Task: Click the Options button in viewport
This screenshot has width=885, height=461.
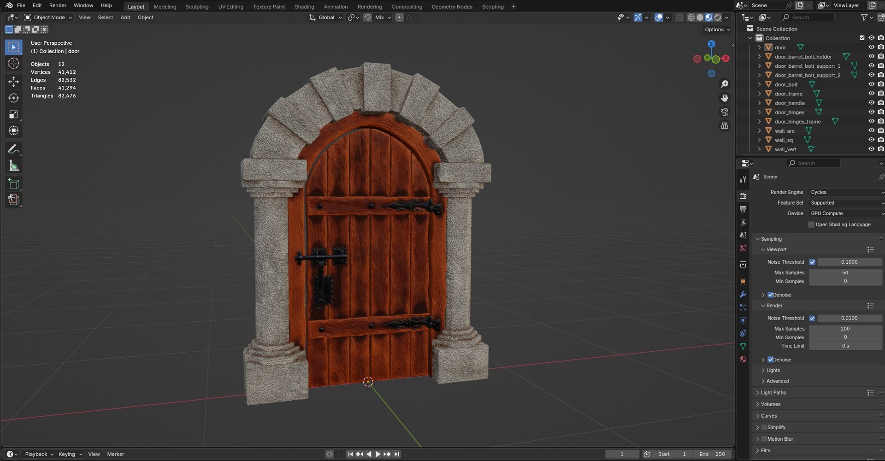Action: (x=717, y=30)
